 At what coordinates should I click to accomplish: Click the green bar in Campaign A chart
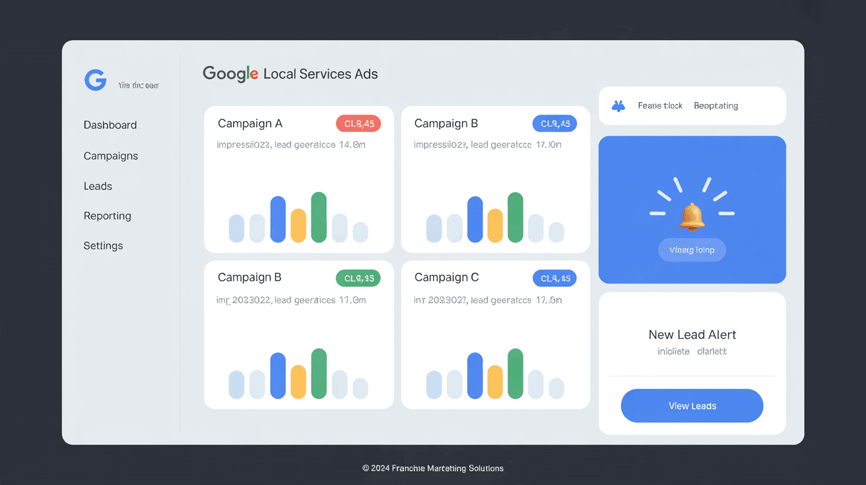click(x=319, y=217)
